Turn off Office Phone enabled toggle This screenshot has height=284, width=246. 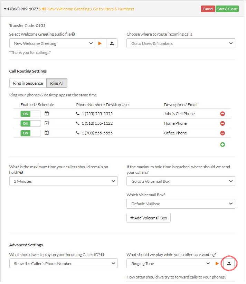(x=30, y=133)
